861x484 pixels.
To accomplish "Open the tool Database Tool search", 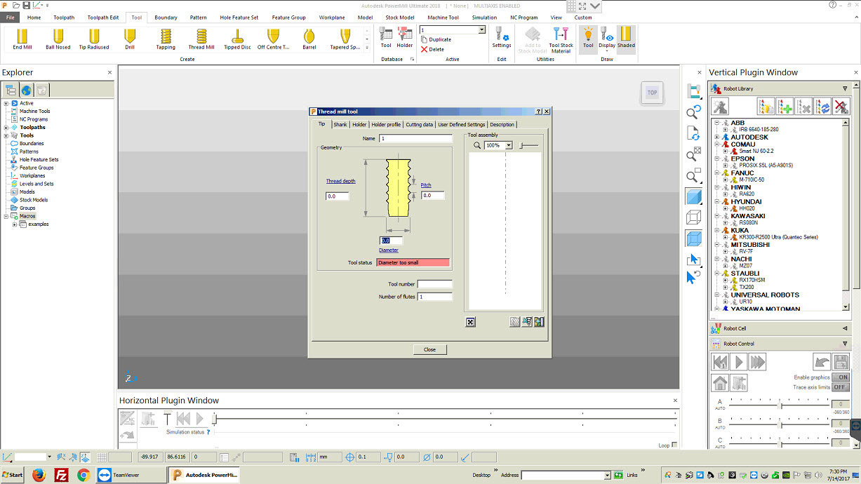I will [x=386, y=38].
